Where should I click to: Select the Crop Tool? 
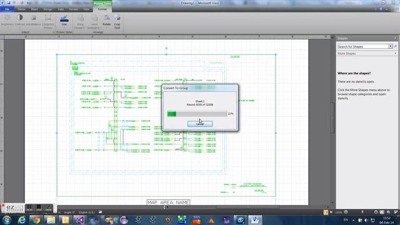coord(117,21)
